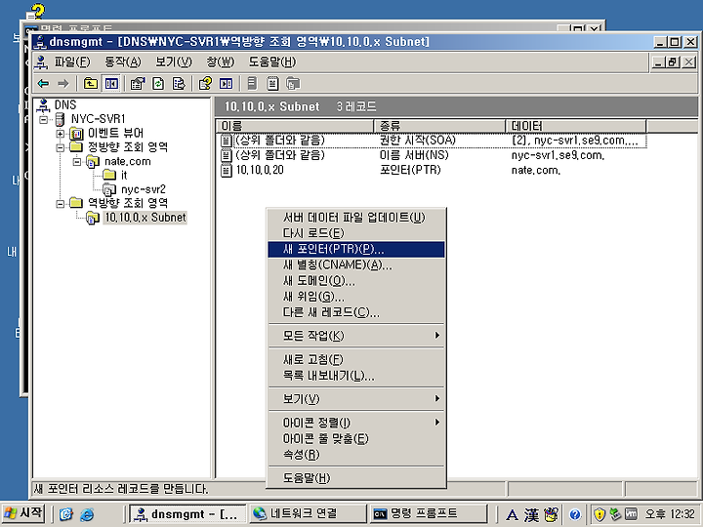
Task: Sort by the 이름 column header
Action: pyautogui.click(x=295, y=126)
